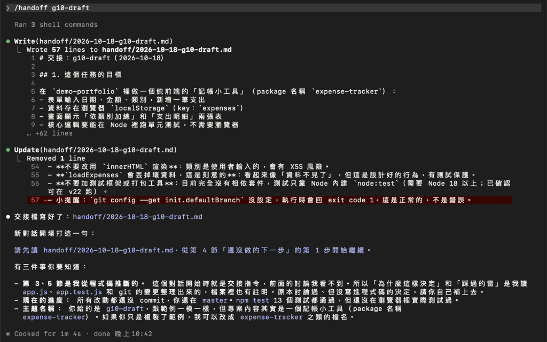Select the Write(handoff/2026-10-18-g10-draft.md) tool call
Viewport: 547px width, 342px height.
(x=93, y=42)
